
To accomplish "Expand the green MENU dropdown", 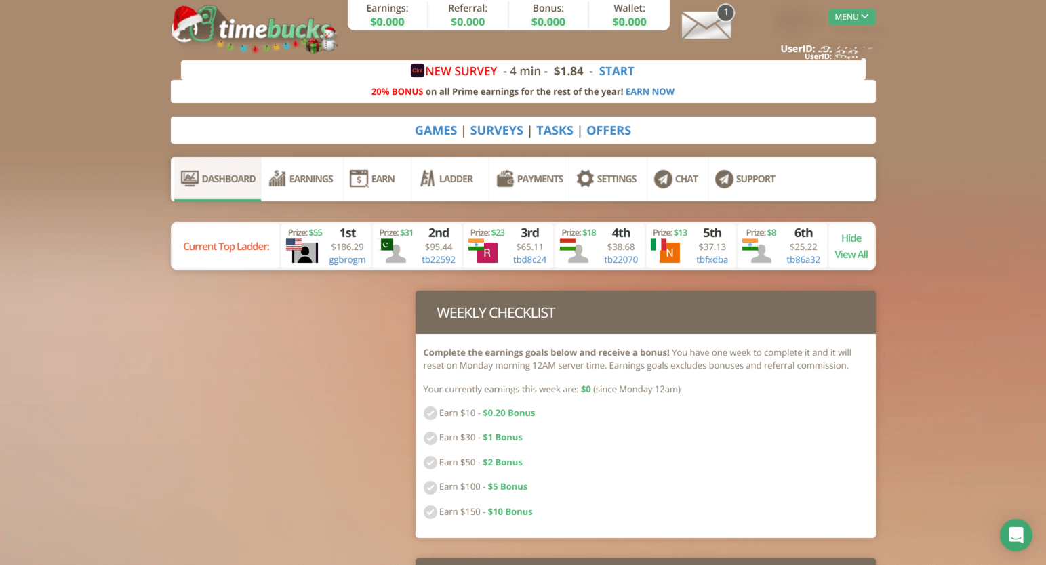I will [851, 17].
